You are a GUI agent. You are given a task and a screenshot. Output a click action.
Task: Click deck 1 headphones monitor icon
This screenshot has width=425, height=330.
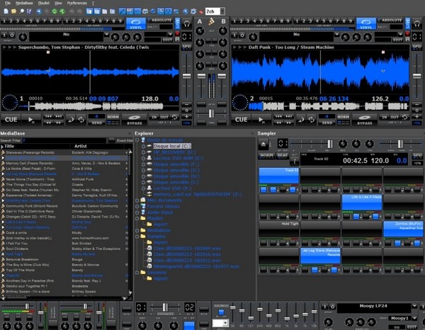tap(187, 23)
